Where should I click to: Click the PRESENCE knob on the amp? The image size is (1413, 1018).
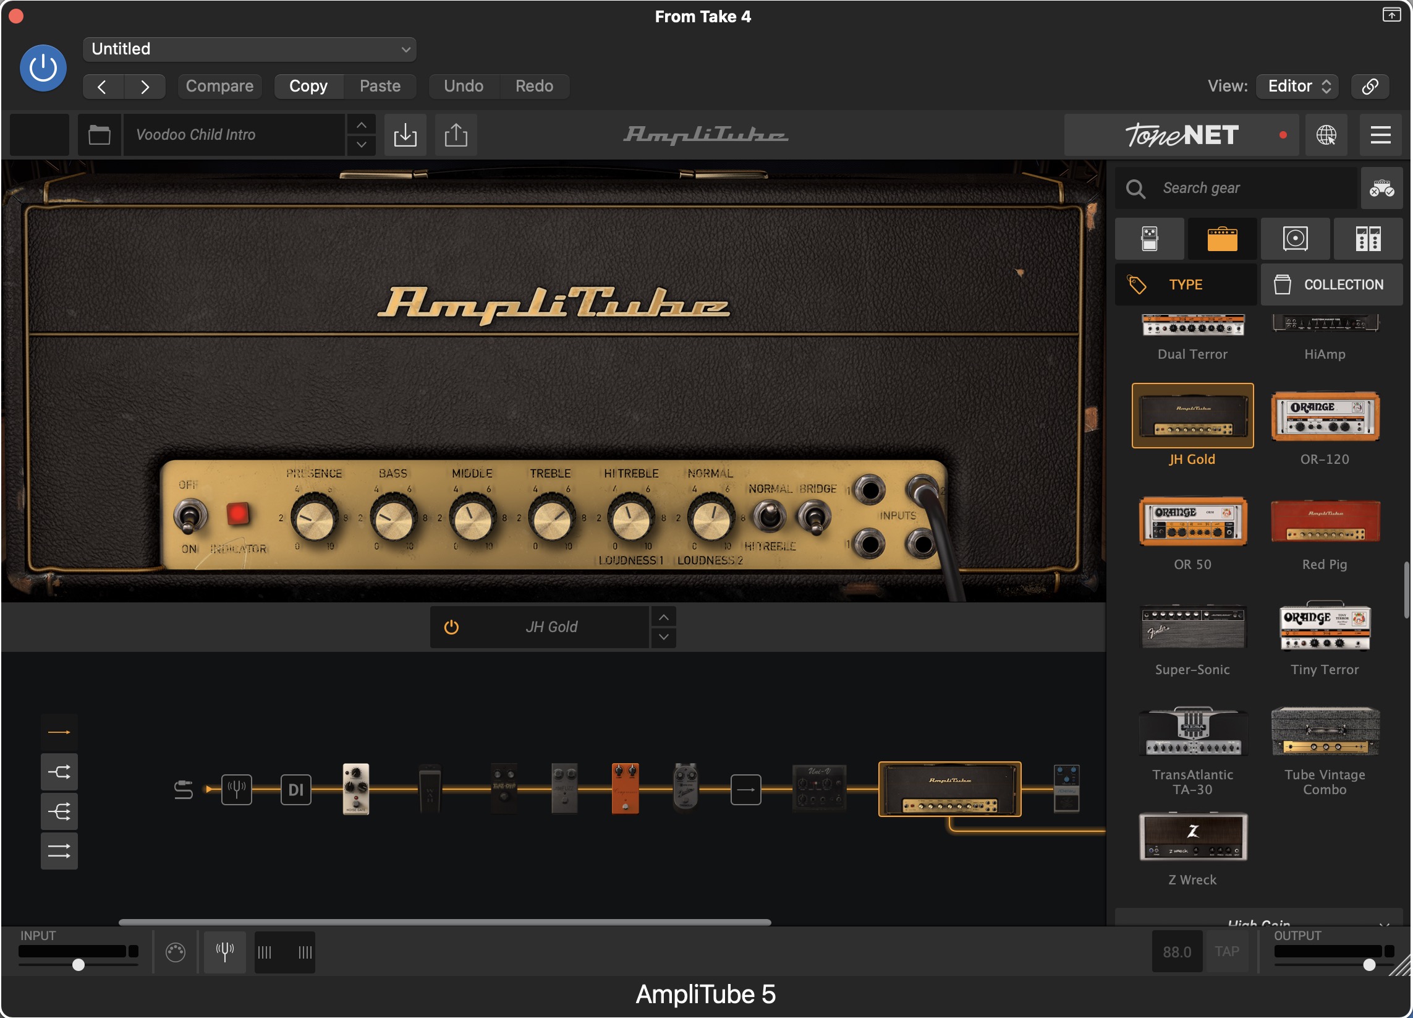click(314, 518)
